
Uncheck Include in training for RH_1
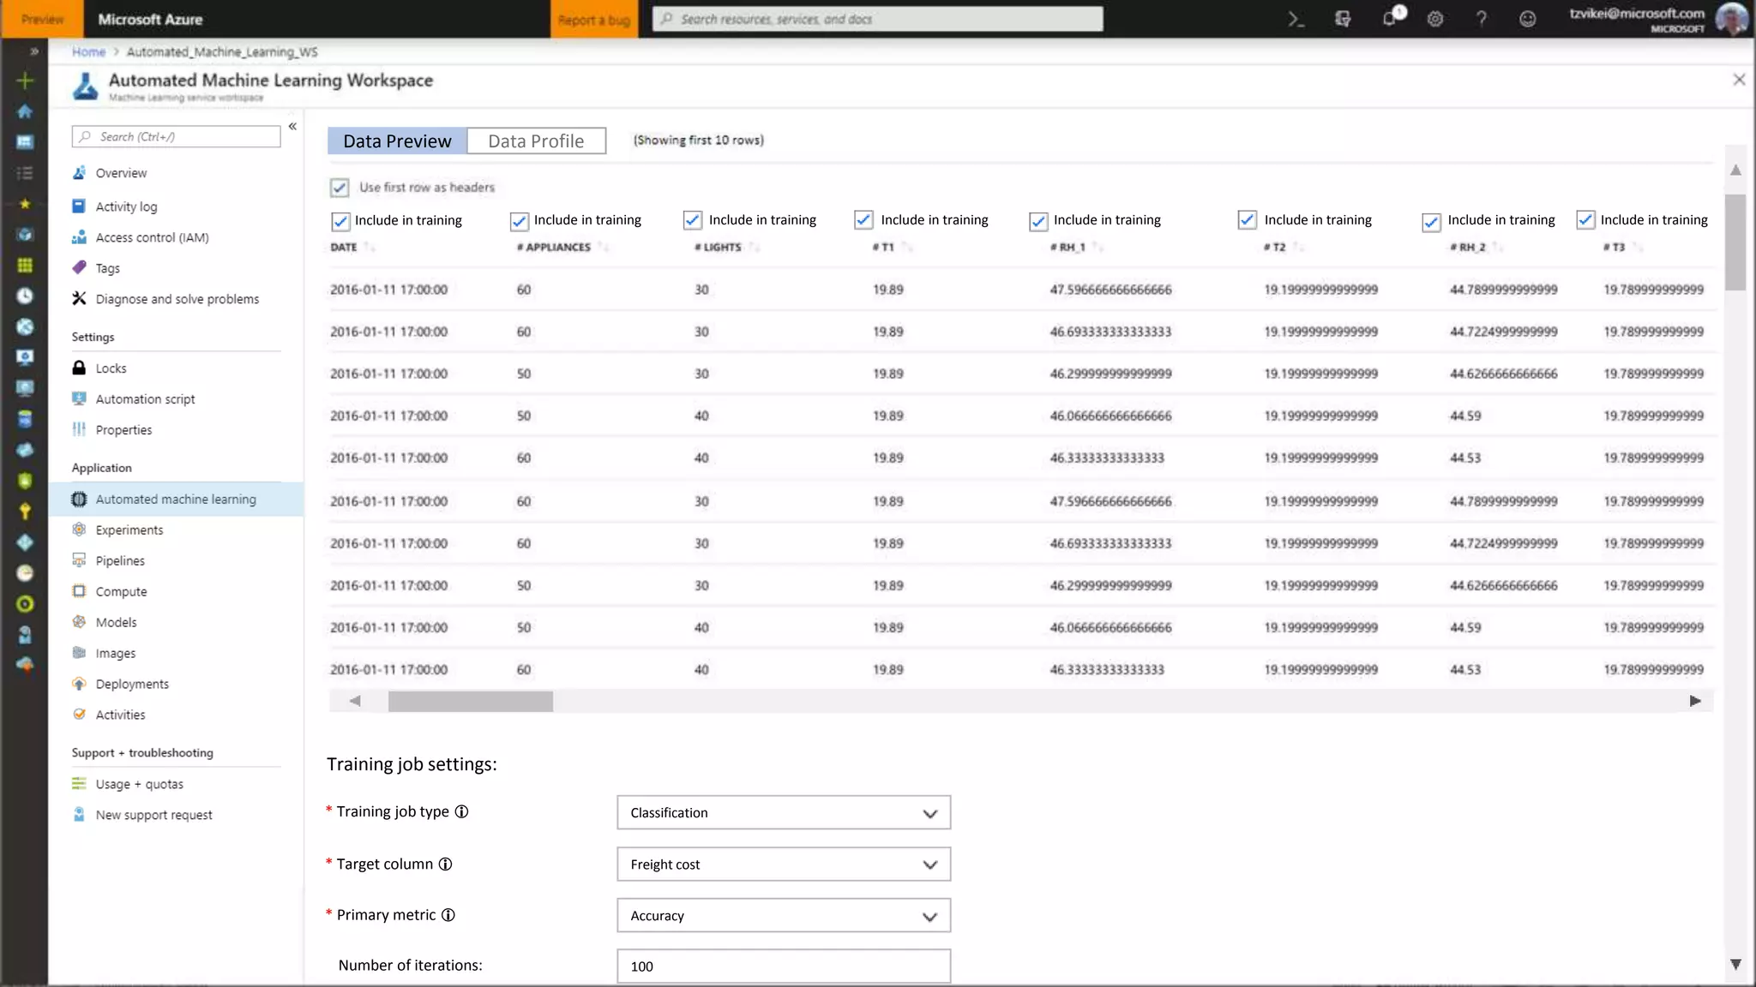coord(1038,221)
